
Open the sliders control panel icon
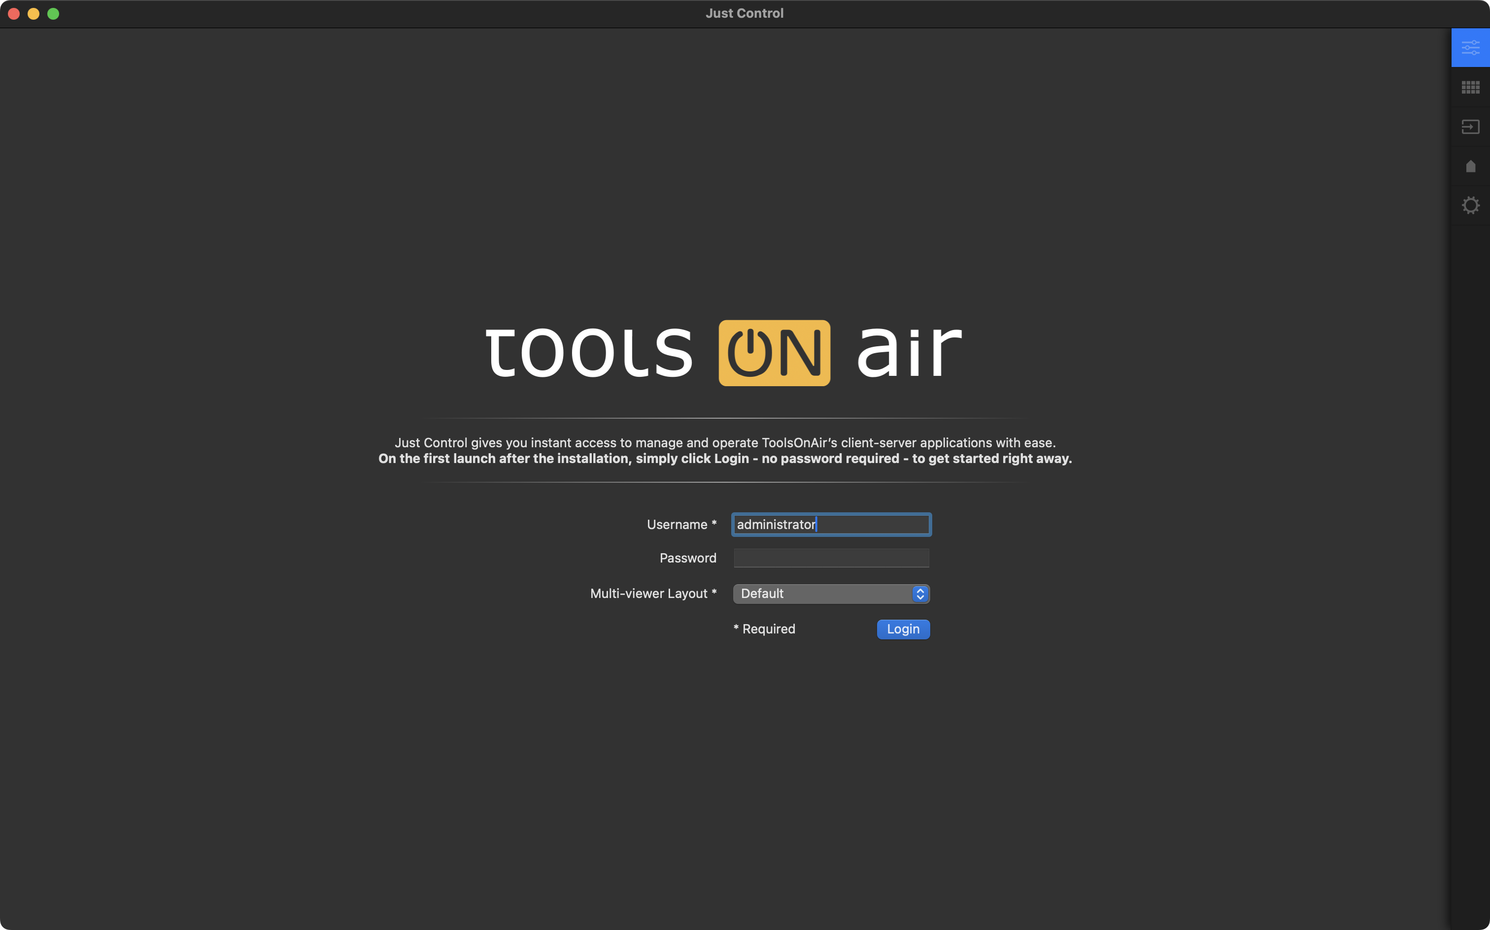[x=1470, y=47]
